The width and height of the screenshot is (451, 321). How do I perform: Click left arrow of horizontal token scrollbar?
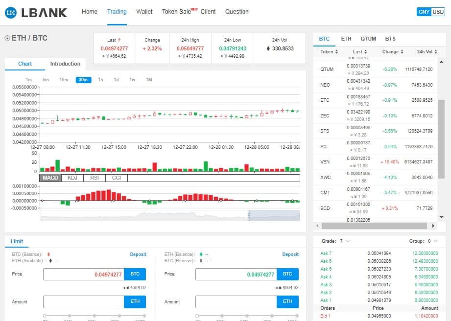[317, 226]
